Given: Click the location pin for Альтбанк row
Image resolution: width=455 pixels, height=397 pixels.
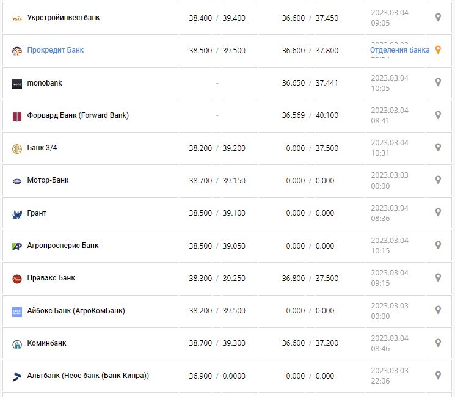Looking at the screenshot, I should click(x=438, y=375).
